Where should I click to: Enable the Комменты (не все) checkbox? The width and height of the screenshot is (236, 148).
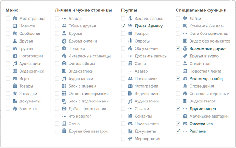(x=178, y=26)
